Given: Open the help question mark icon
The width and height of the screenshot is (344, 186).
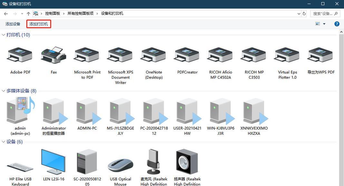Looking at the screenshot, I should coord(337,24).
